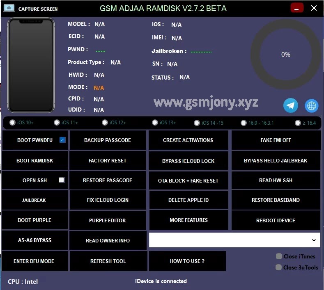The width and height of the screenshot is (324, 290).
Task: Click the ECID N/A value
Action: click(x=100, y=37)
